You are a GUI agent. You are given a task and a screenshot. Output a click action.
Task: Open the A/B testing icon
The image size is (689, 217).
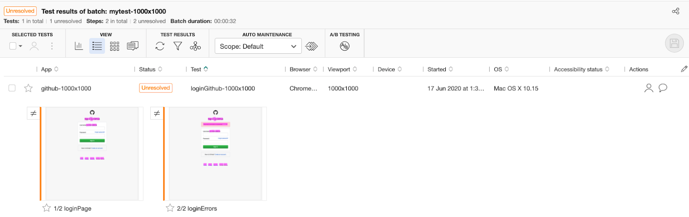344,46
